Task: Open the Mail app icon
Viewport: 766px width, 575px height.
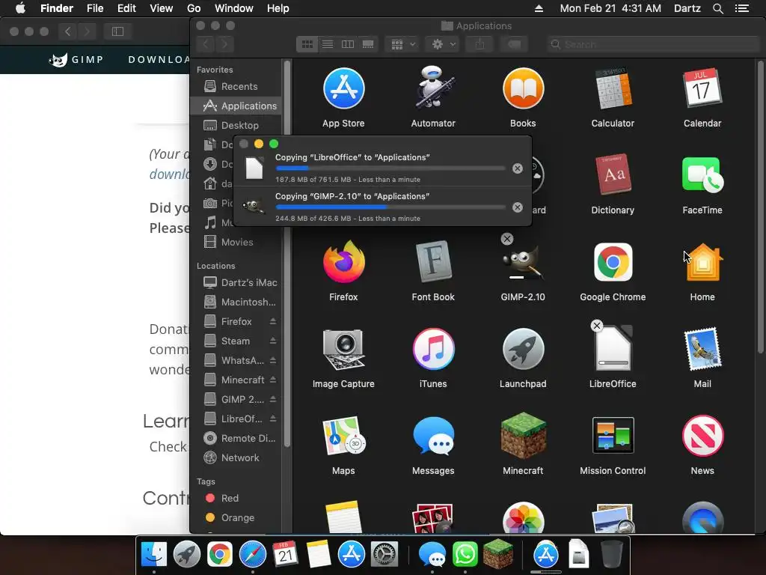Action: [702, 349]
